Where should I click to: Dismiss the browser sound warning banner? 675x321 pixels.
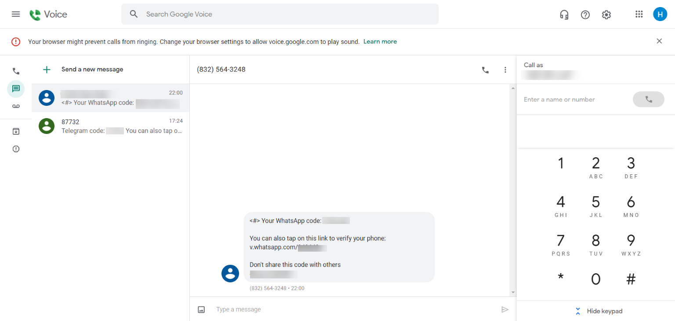click(659, 41)
